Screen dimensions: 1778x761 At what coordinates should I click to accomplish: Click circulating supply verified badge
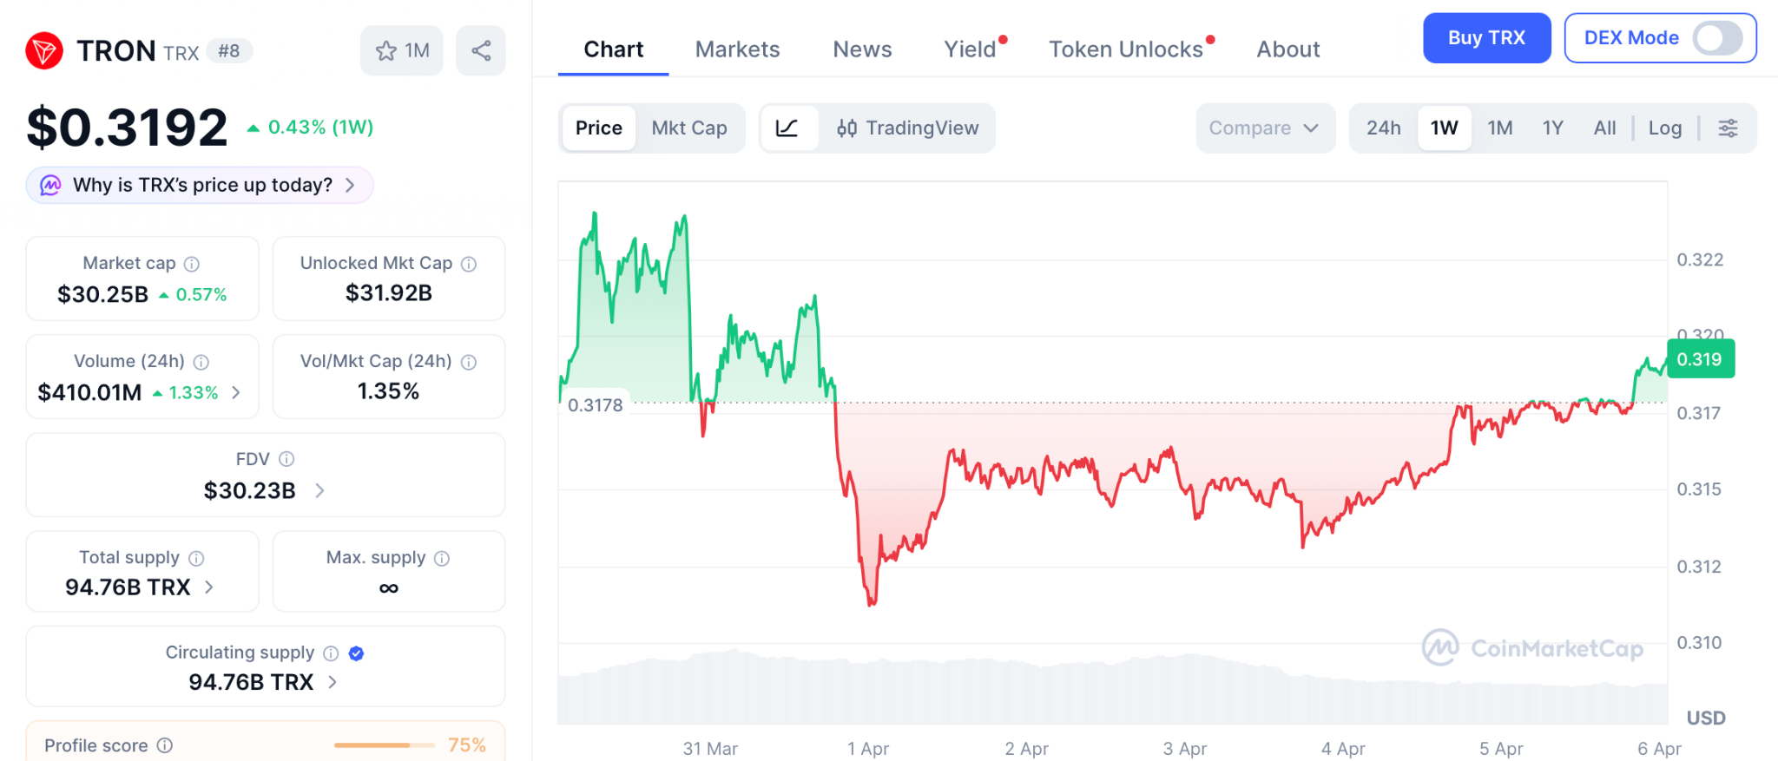click(x=356, y=653)
